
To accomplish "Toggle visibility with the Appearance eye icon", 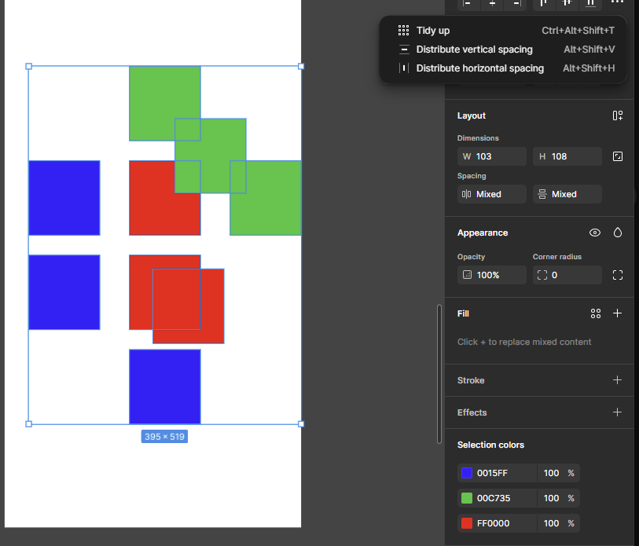I will (x=594, y=233).
